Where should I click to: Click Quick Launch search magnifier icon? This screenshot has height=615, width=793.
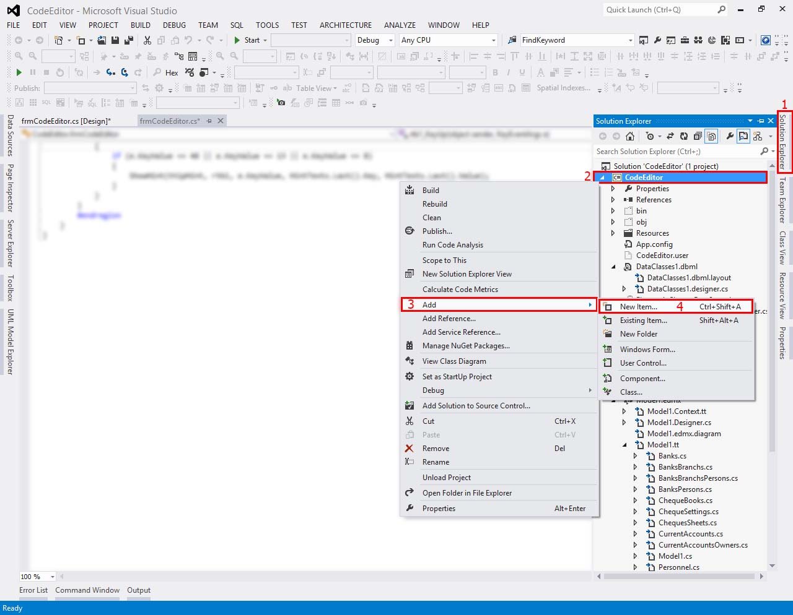[722, 10]
